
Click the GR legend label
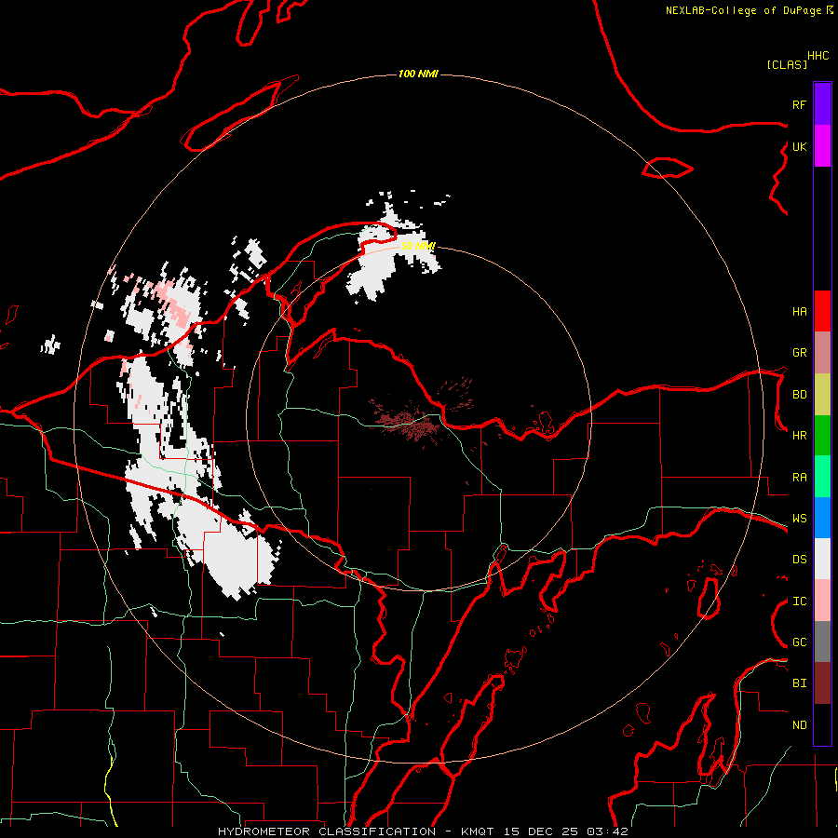[799, 353]
